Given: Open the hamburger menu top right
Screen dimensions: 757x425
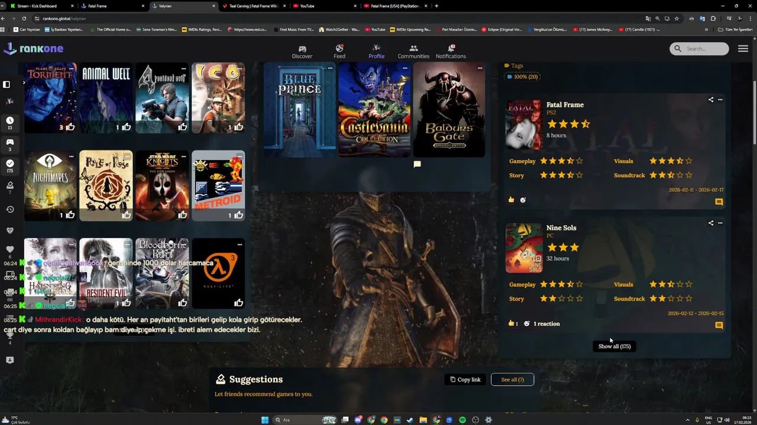Looking at the screenshot, I should pos(743,48).
